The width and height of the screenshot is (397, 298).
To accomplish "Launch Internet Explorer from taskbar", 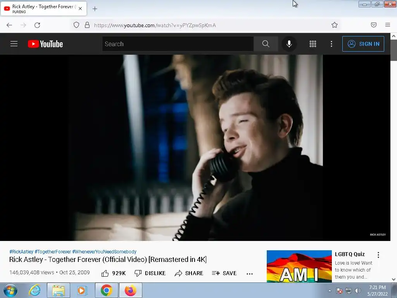I will (x=35, y=290).
